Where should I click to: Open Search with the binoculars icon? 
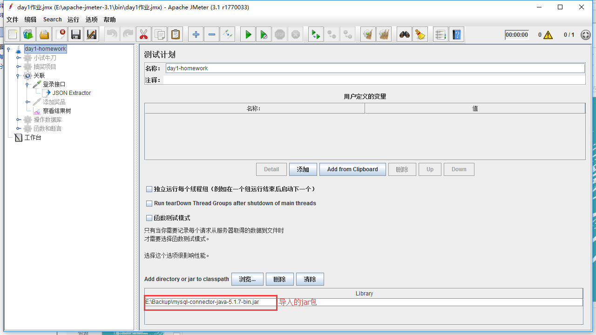tap(405, 34)
